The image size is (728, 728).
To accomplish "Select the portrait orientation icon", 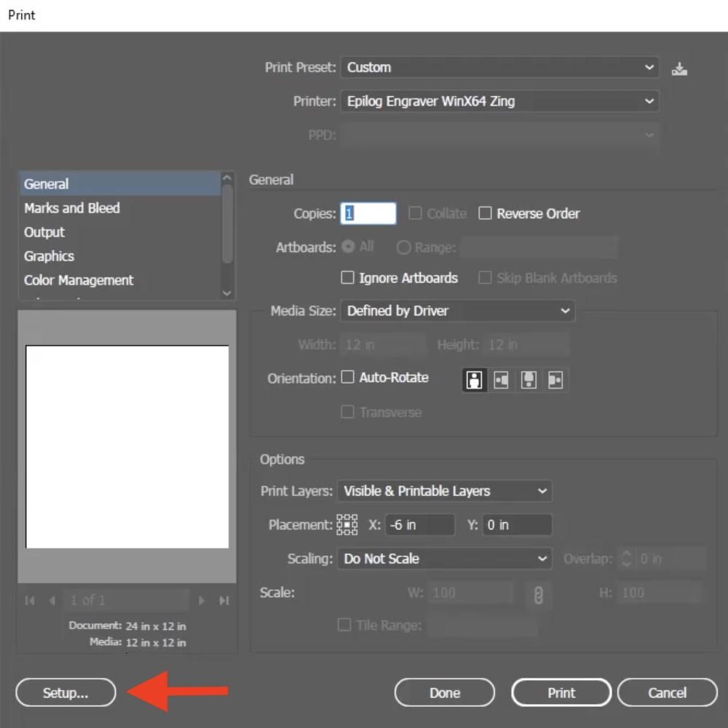I will click(x=474, y=379).
